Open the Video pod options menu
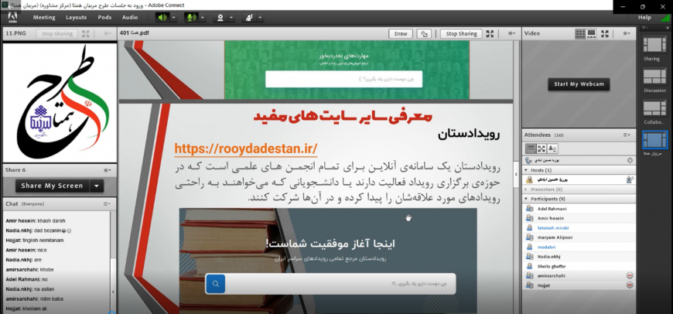This screenshot has width=673, height=314. coord(627,33)
